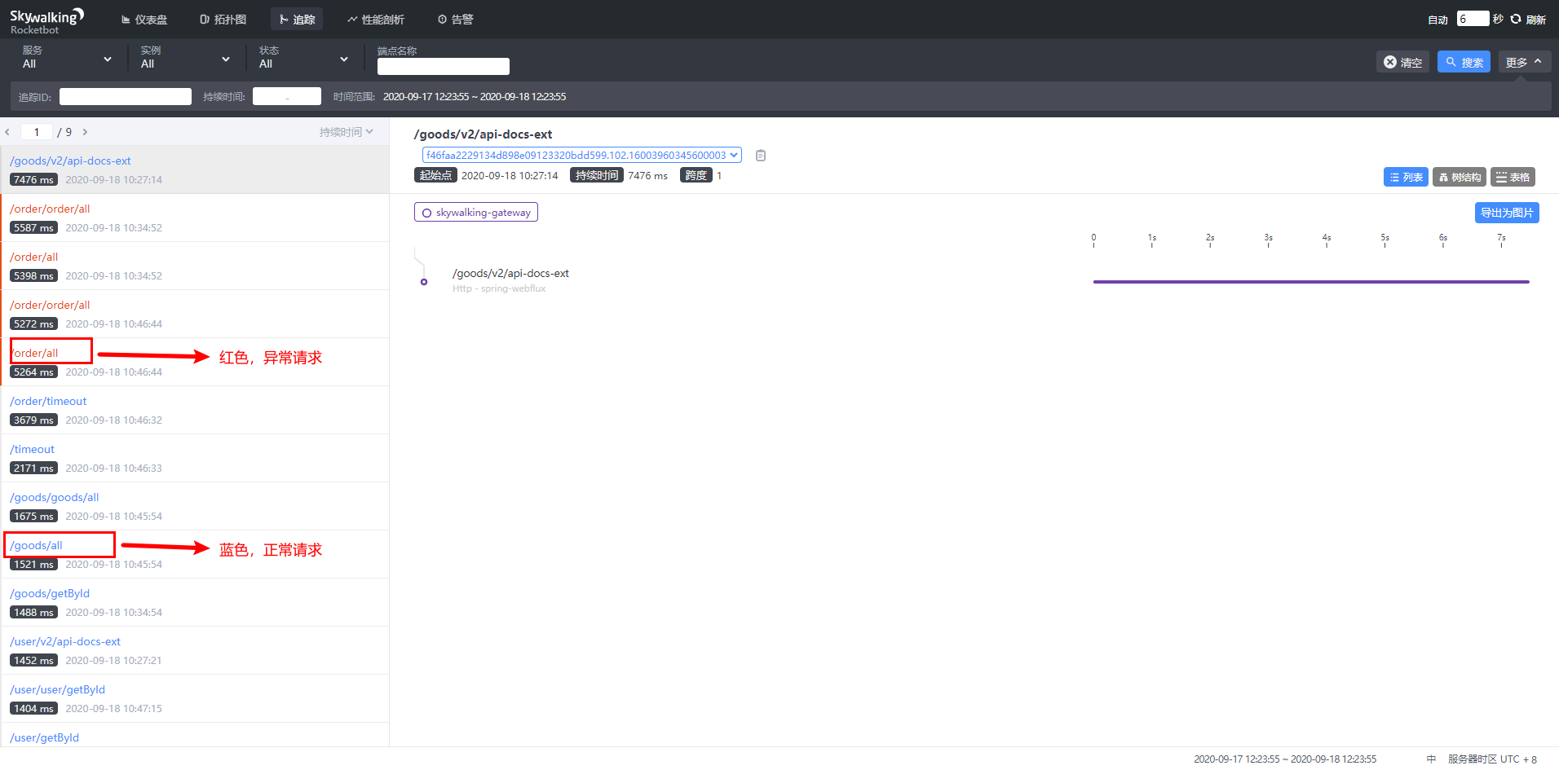
Task: Click the trace list page number box
Action: pyautogui.click(x=37, y=132)
